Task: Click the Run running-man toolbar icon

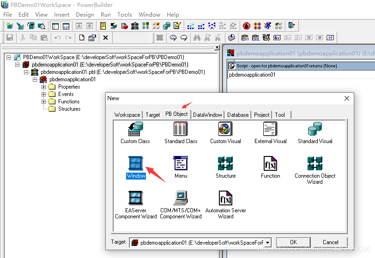Action: point(268,25)
